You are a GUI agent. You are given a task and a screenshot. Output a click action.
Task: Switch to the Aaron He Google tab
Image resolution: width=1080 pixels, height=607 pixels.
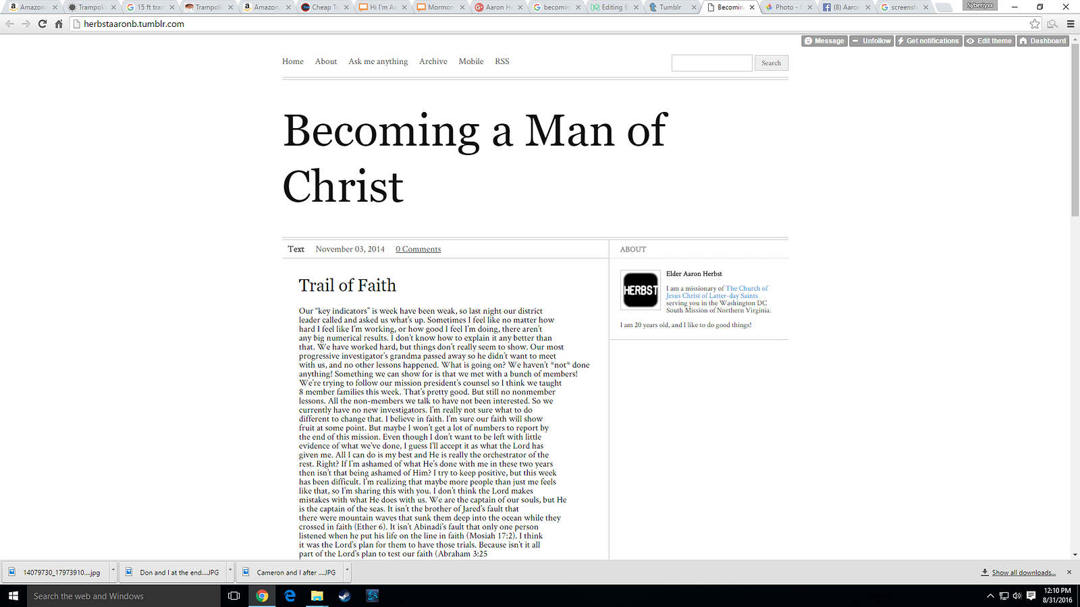[499, 7]
